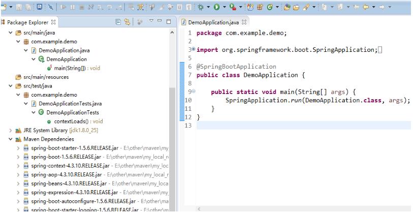This screenshot has height=213, width=413.
Task: Open the Run configurations dropdown arrow
Action: tap(225, 7)
